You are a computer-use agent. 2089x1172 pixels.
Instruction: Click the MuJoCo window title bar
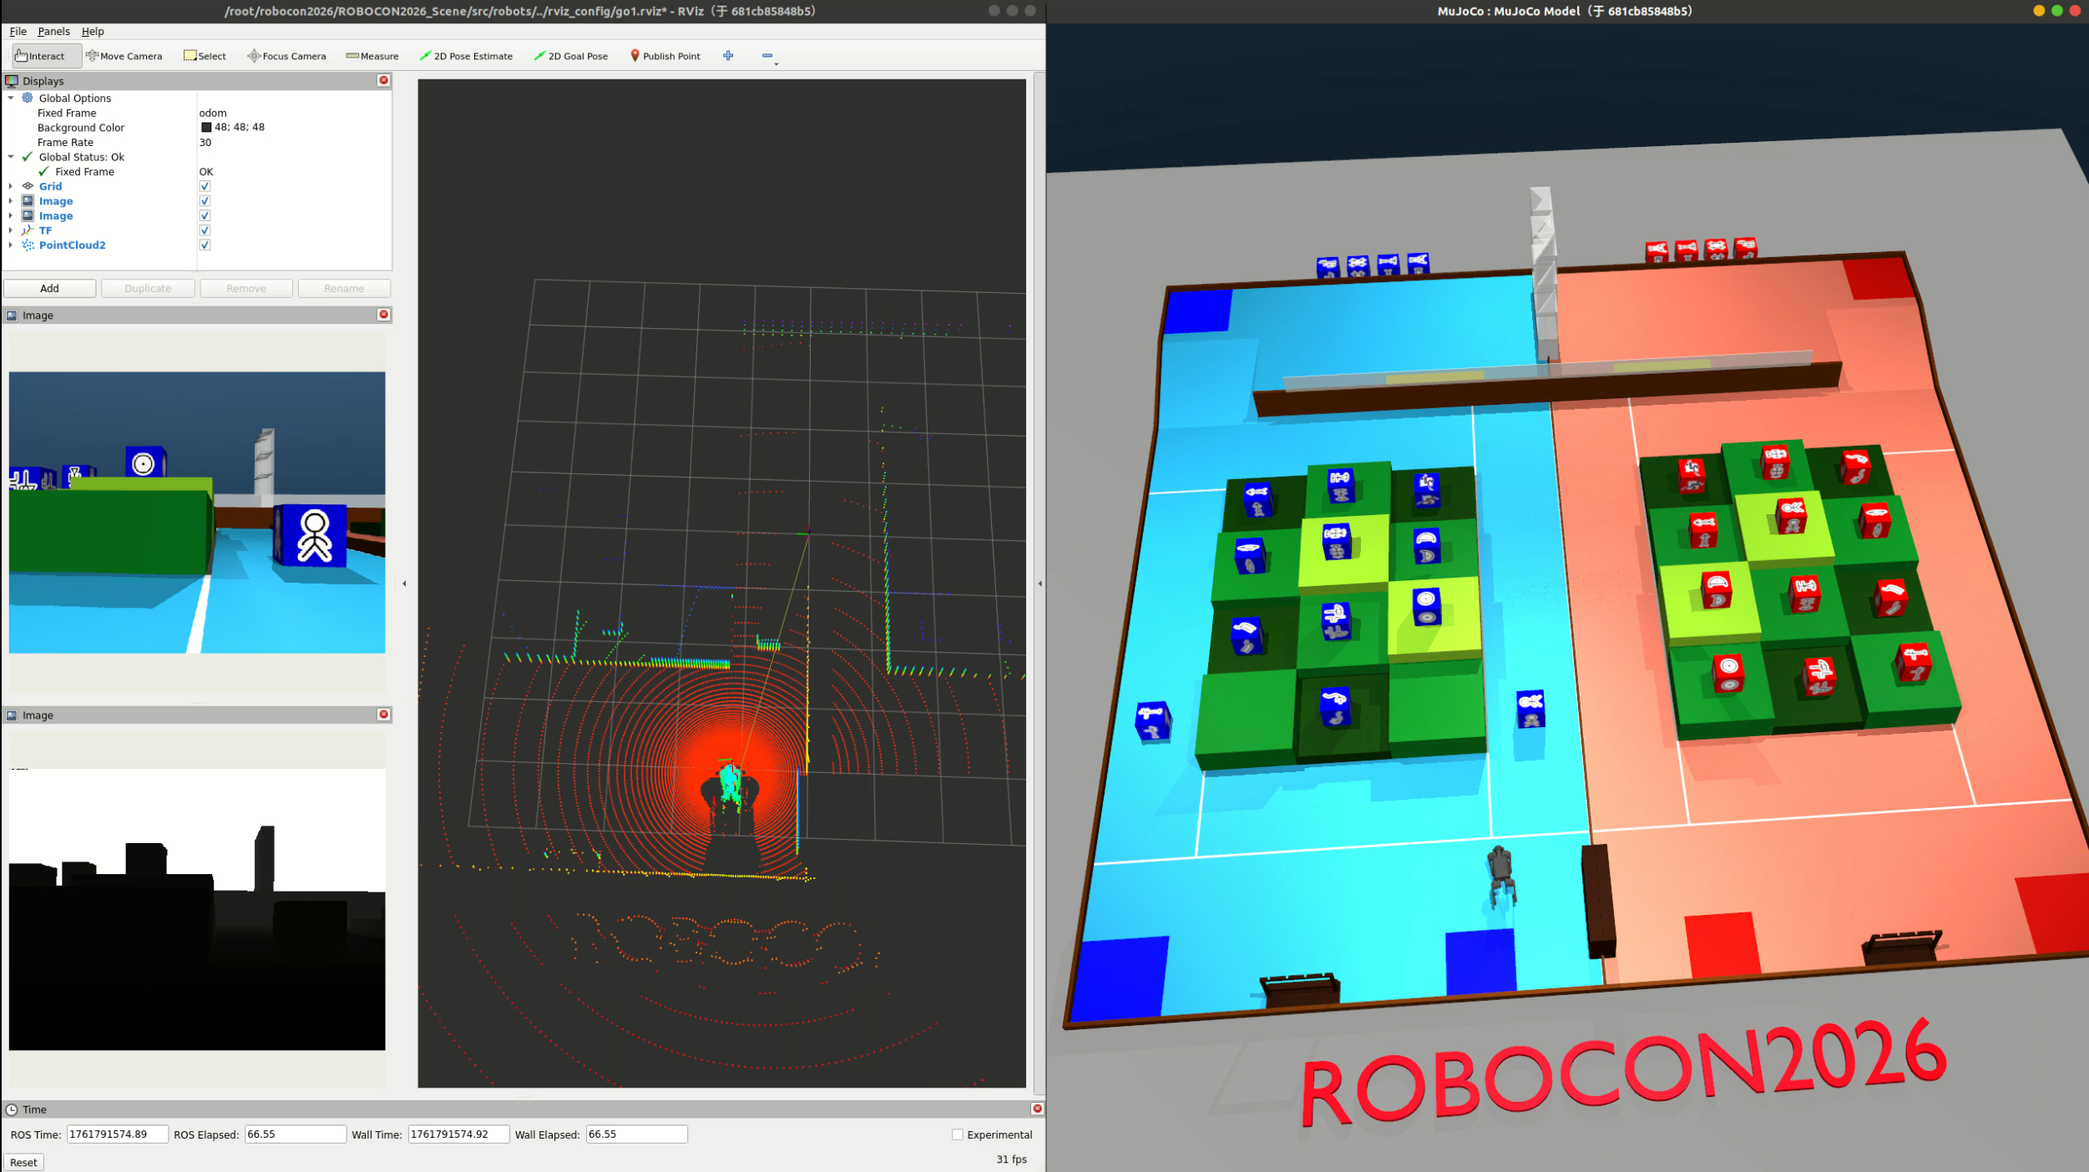click(x=1566, y=11)
